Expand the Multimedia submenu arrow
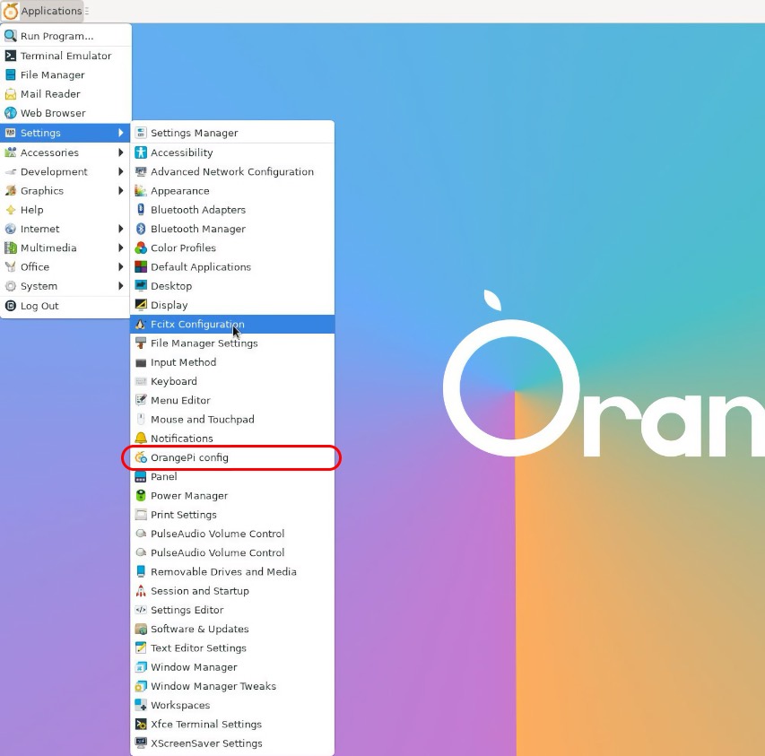Viewport: 765px width, 756px height. 120,248
